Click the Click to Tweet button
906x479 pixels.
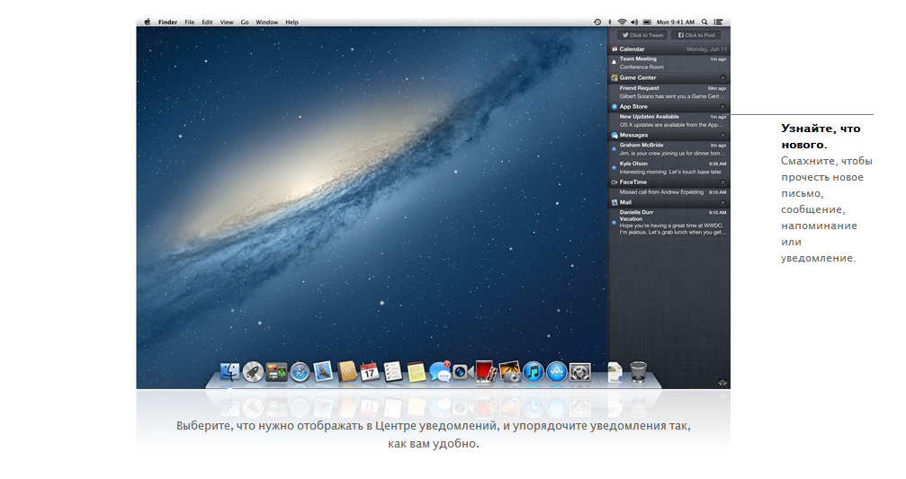click(x=642, y=35)
